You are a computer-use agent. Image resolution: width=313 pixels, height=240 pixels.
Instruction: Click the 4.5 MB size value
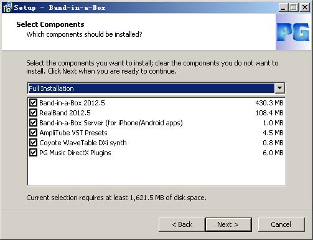click(x=273, y=133)
